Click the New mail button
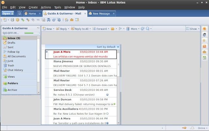The height and width of the screenshot is (131, 209). pyautogui.click(x=47, y=29)
